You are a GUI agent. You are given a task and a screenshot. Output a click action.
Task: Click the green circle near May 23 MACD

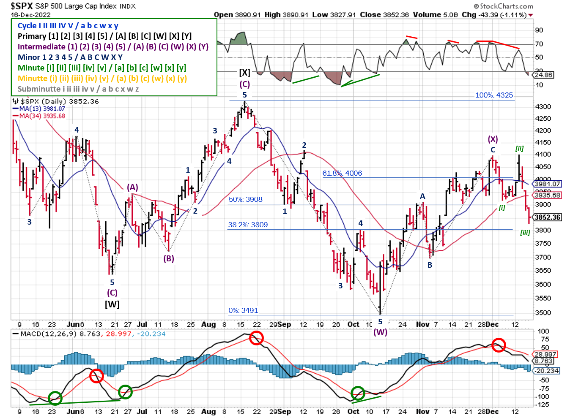pos(55,398)
